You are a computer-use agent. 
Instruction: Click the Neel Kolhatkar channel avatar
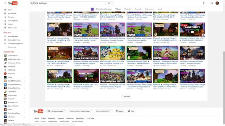[x=5, y=106]
